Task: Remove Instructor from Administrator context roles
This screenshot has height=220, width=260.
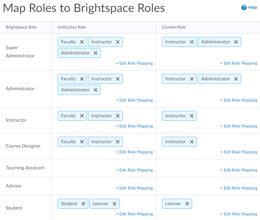Action: [x=192, y=79]
